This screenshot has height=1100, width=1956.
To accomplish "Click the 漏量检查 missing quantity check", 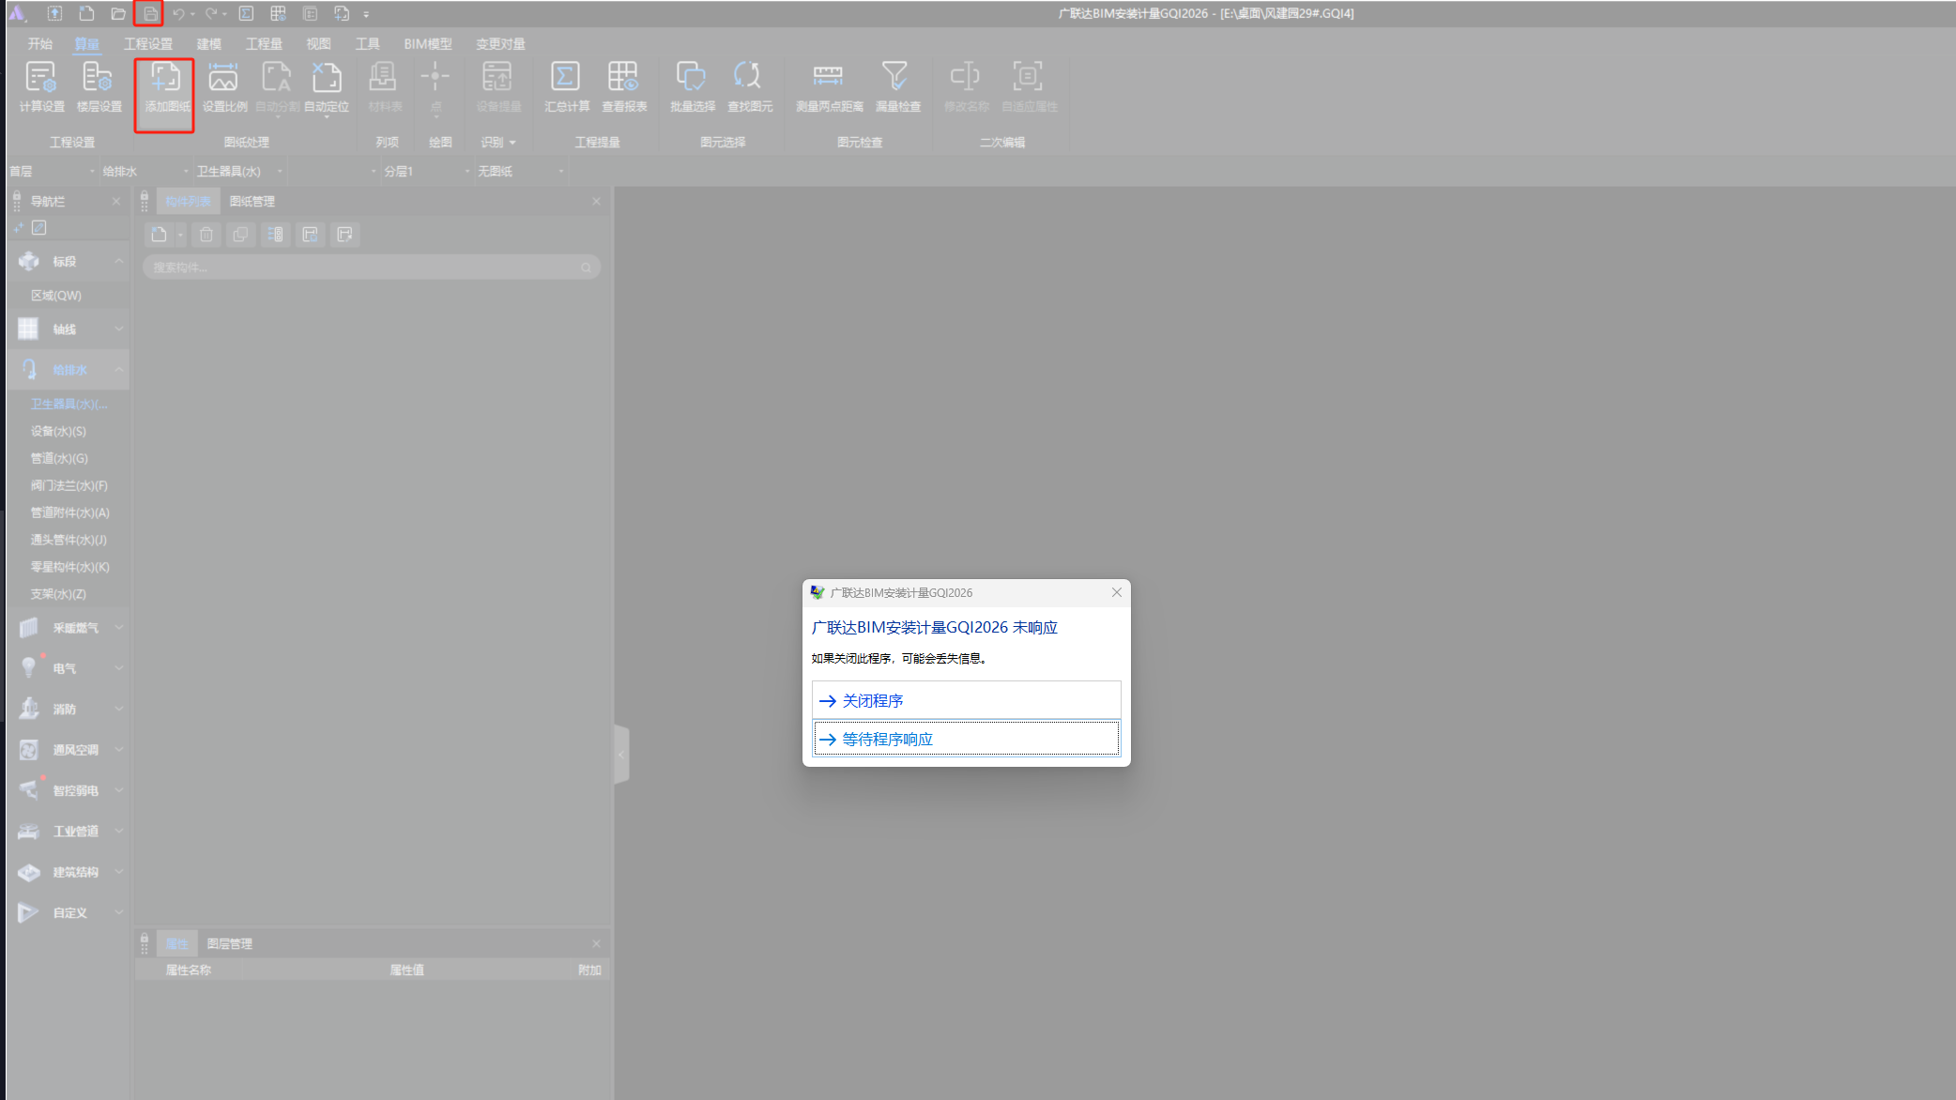I will (x=897, y=86).
